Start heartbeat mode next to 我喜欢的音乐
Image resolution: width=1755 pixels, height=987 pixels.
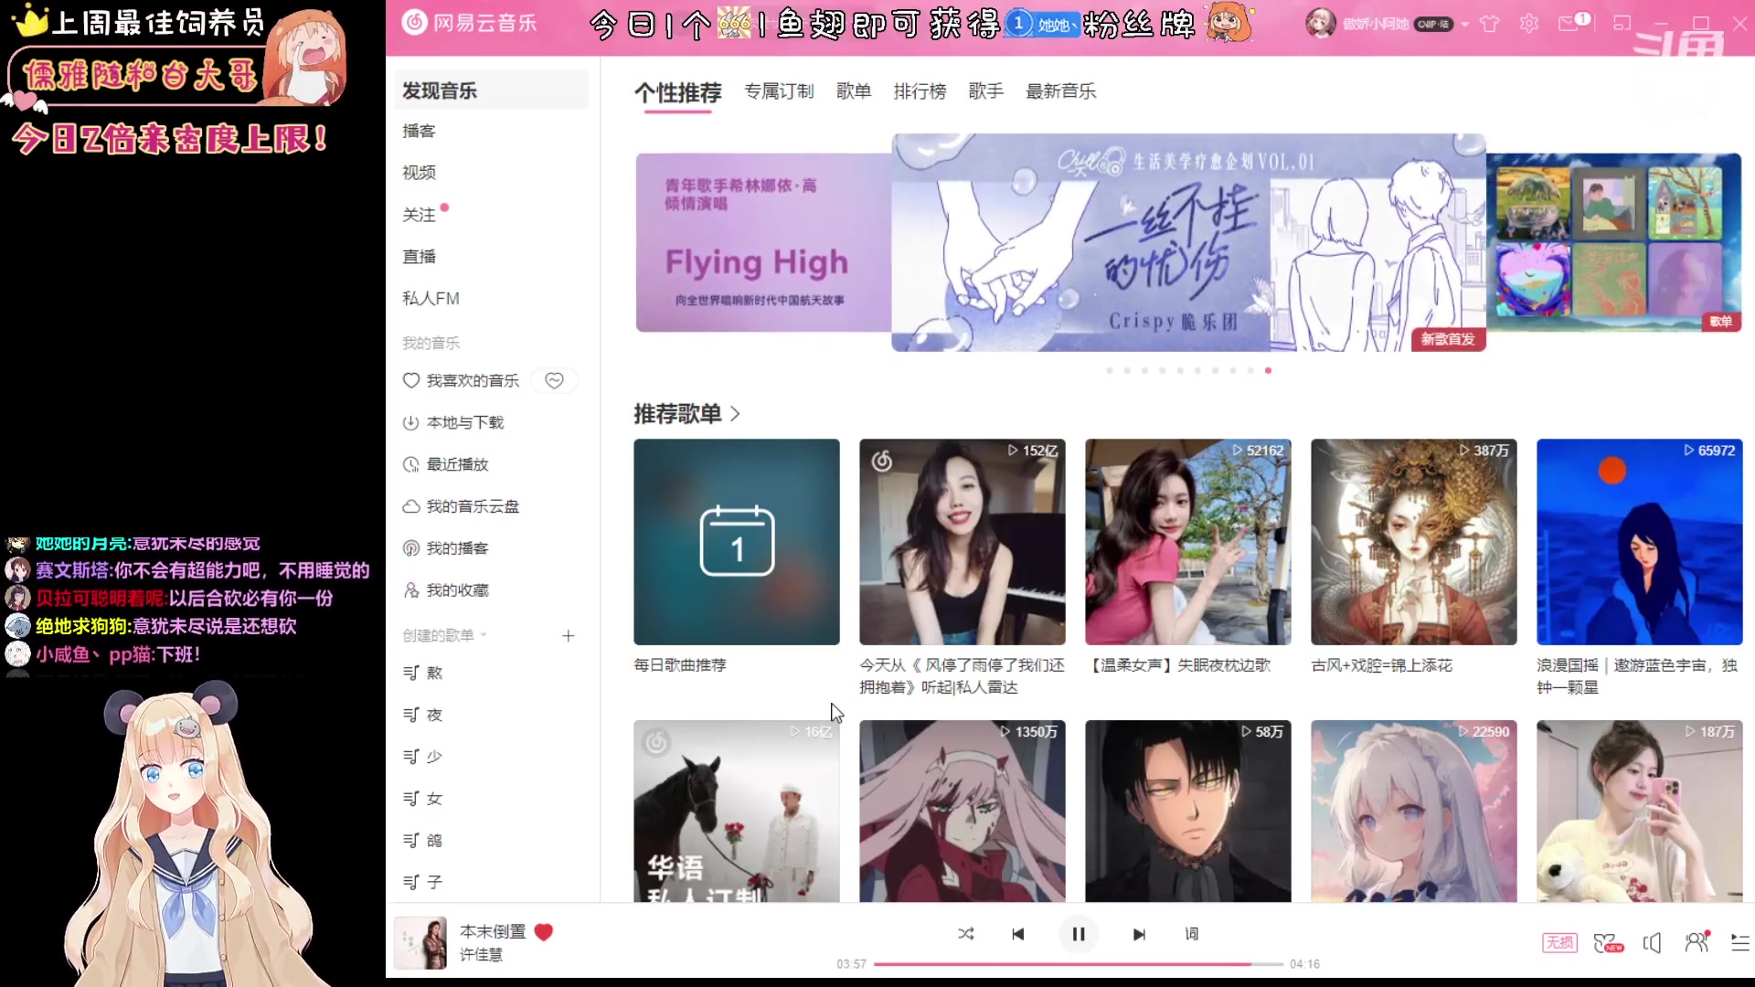(x=554, y=380)
